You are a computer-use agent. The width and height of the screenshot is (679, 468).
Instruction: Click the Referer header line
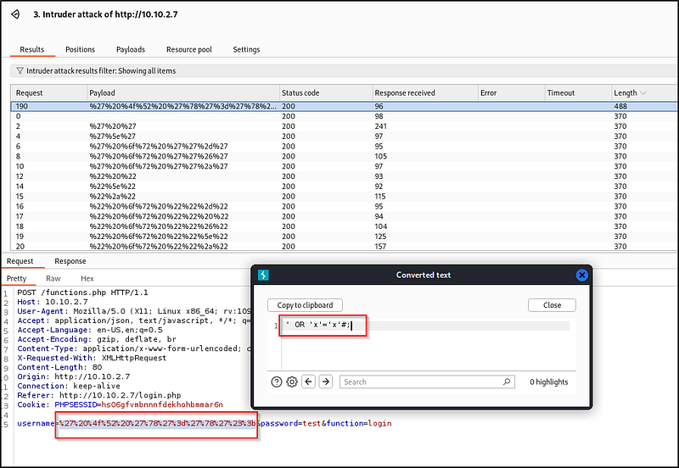98,395
